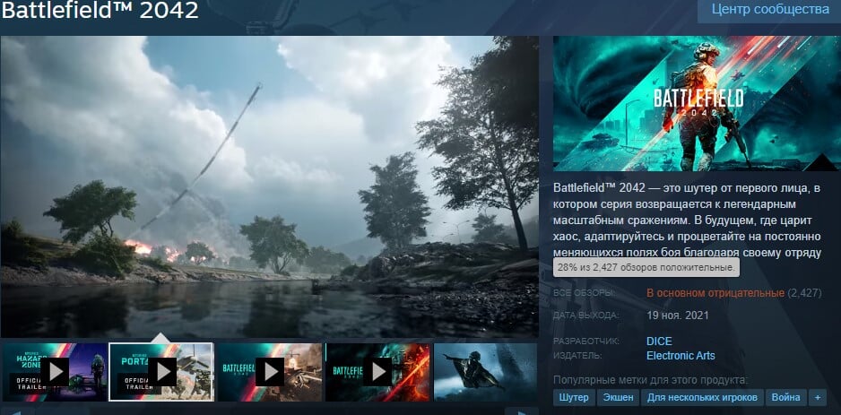Select the Portal official trailer thumbnail
This screenshot has width=841, height=415.
point(161,371)
